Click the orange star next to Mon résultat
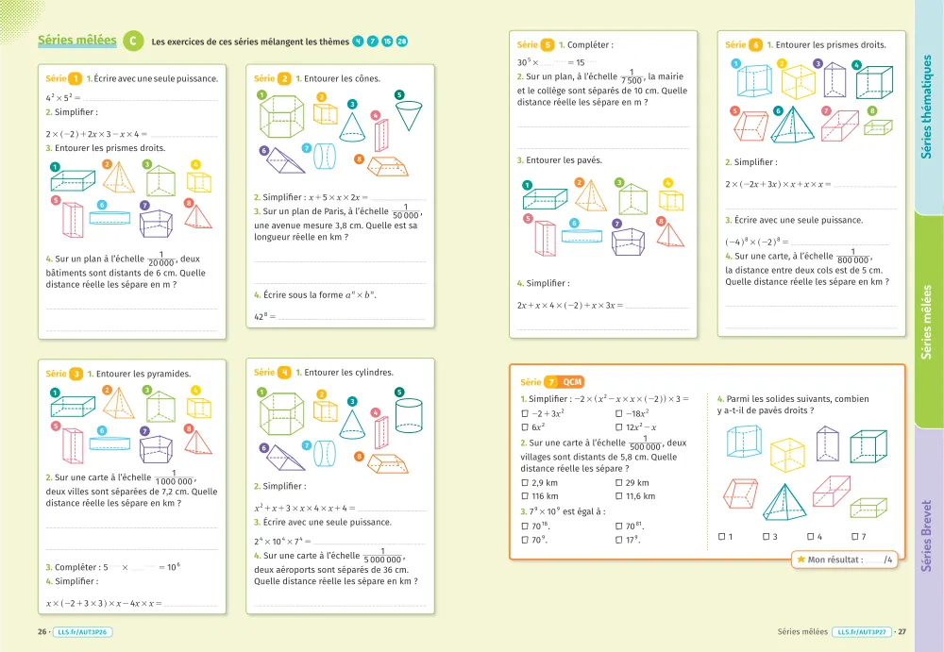944x652 pixels. pos(801,560)
